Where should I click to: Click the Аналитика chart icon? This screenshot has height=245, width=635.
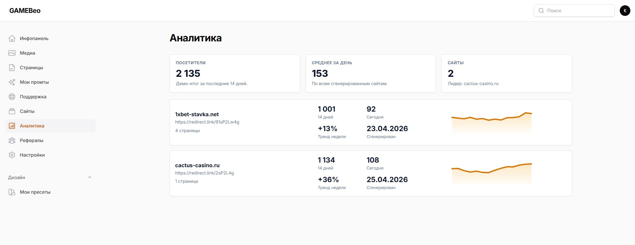(12, 126)
